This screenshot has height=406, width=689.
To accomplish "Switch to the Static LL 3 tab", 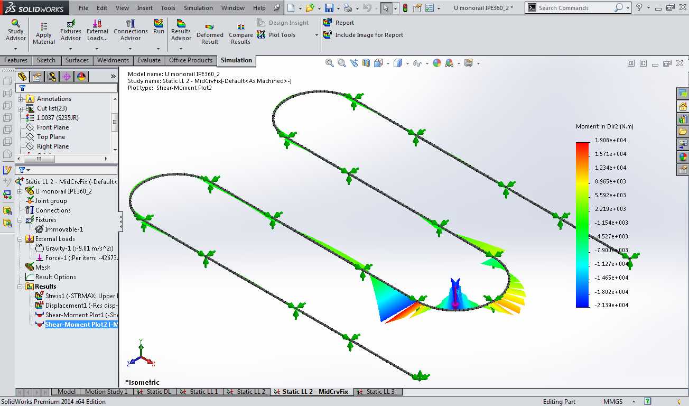I will [x=377, y=392].
